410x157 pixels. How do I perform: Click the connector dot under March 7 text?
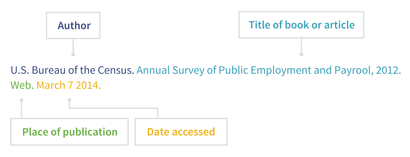[x=69, y=100]
